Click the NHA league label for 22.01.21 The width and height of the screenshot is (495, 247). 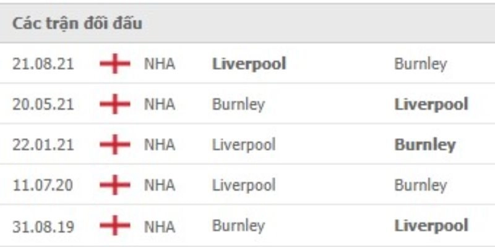[160, 145]
